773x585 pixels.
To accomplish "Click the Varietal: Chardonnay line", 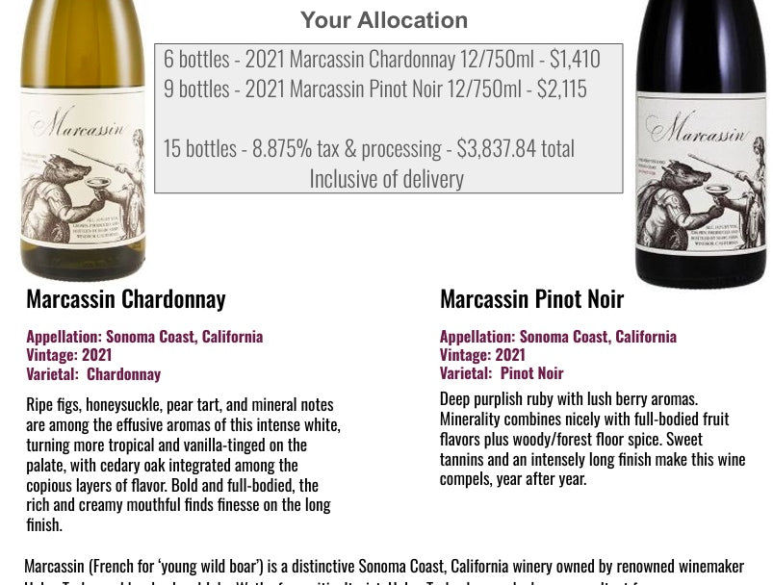I will 93,374.
